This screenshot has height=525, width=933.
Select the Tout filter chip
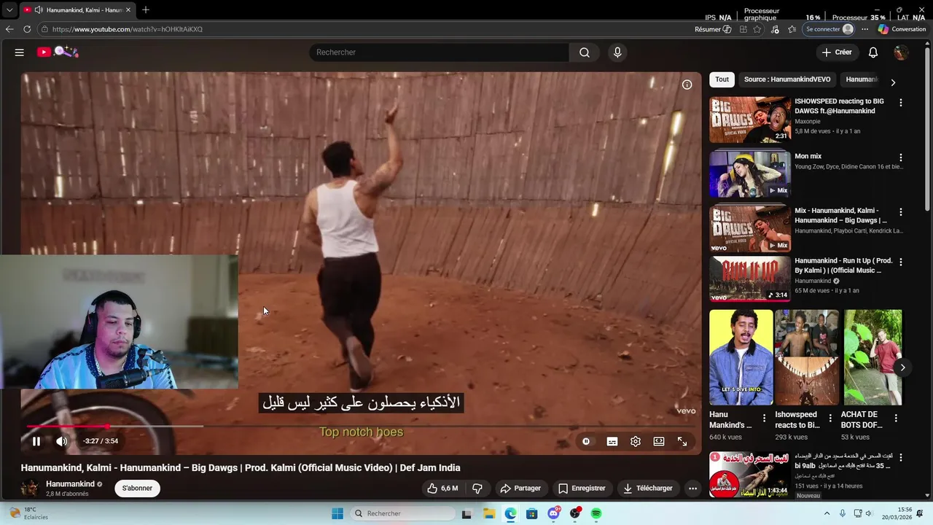pyautogui.click(x=722, y=79)
